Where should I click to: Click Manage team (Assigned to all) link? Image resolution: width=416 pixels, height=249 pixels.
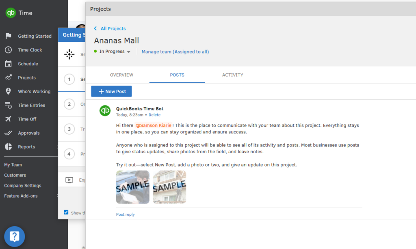[x=175, y=52]
